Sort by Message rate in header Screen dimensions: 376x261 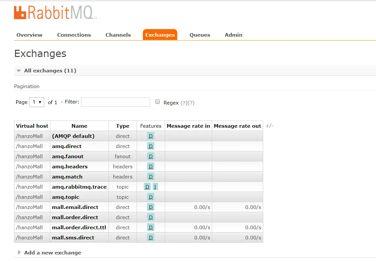(188, 126)
